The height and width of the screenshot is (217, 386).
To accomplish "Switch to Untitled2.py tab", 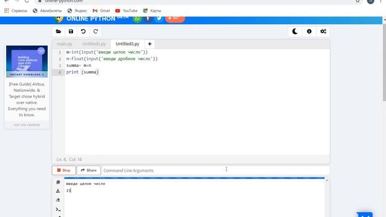I will (94, 44).
